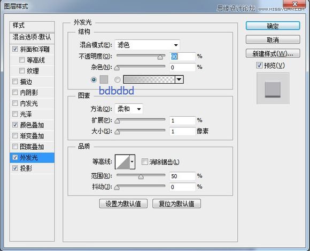Open the glow color swatch picker

tap(104, 79)
